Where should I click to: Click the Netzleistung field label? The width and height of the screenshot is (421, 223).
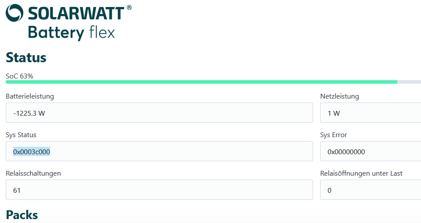339,96
